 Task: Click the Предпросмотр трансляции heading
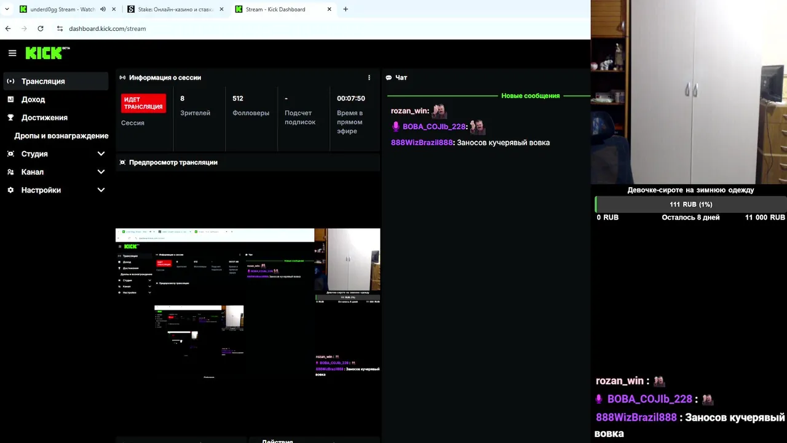[x=173, y=162]
